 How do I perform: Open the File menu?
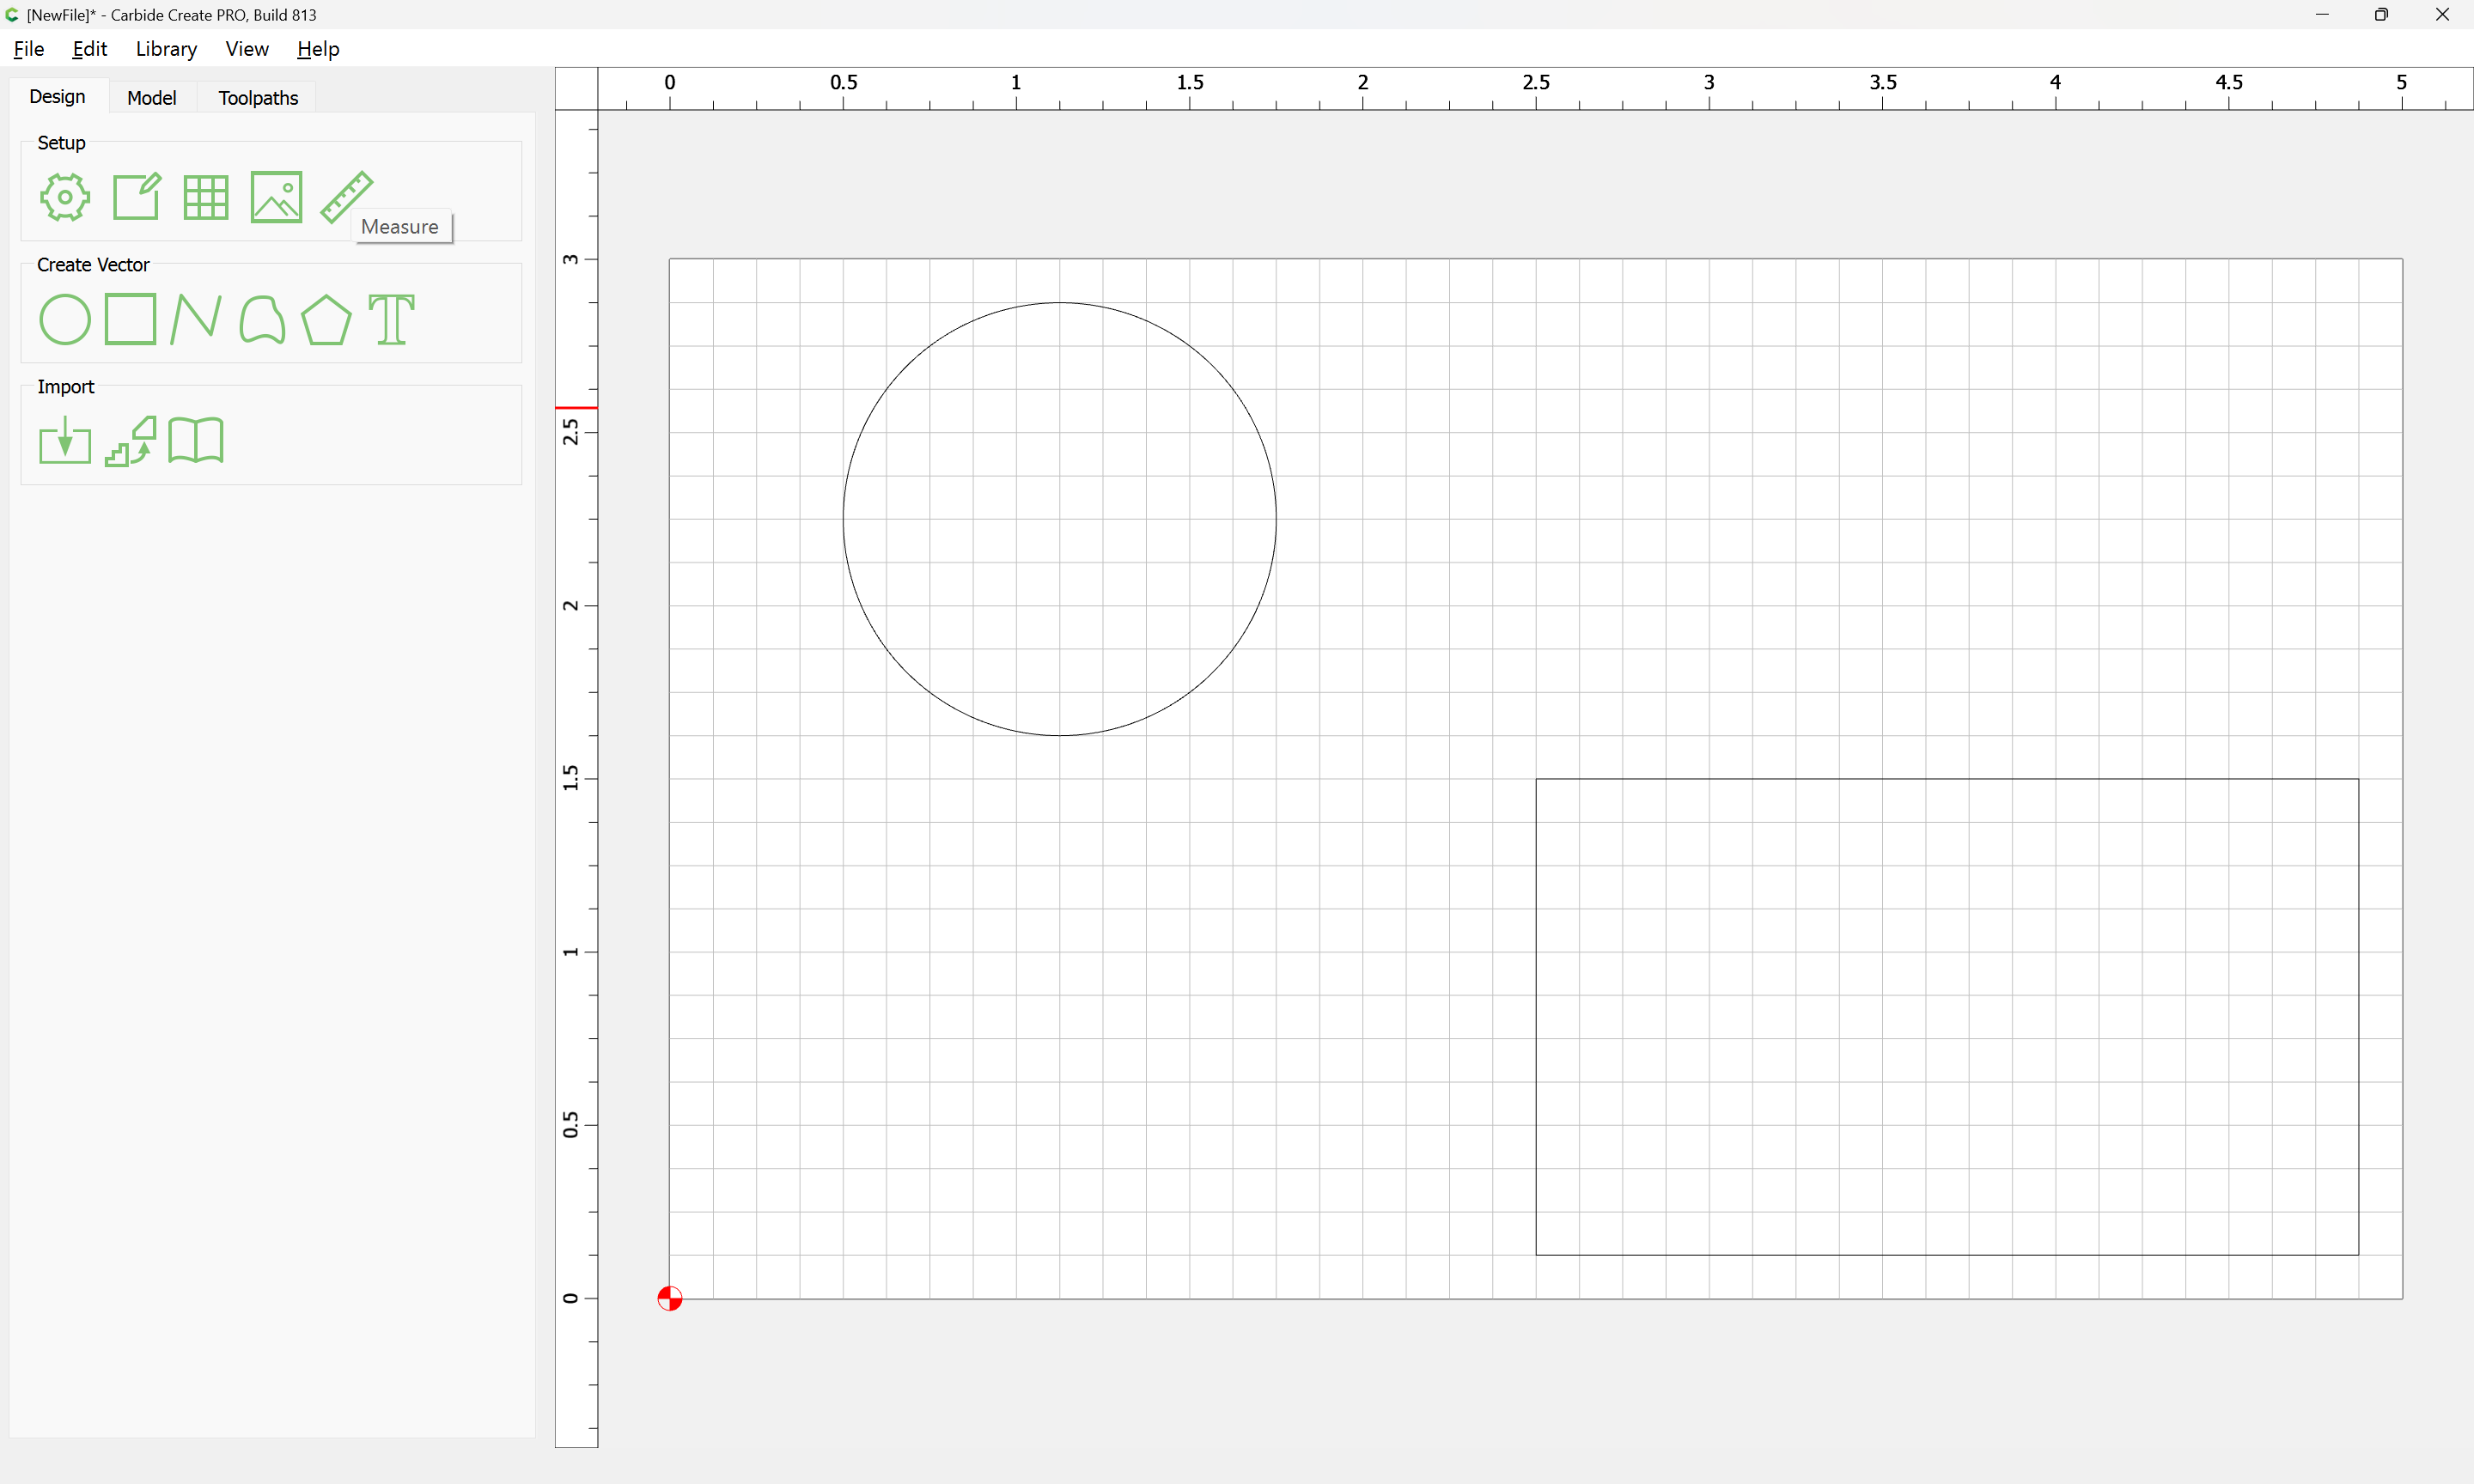[x=29, y=49]
